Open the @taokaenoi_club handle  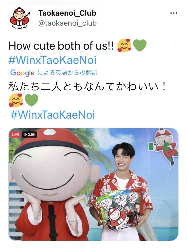coord(68,23)
